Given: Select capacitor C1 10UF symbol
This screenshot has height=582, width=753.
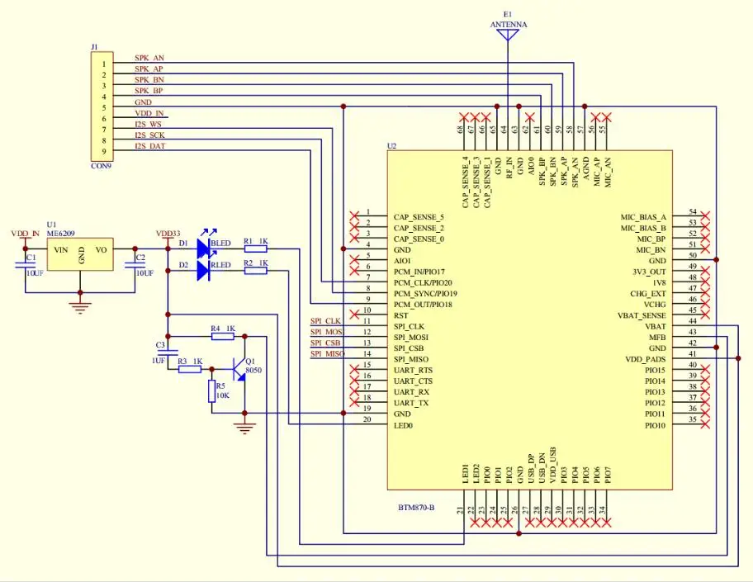Looking at the screenshot, I should click(x=25, y=265).
